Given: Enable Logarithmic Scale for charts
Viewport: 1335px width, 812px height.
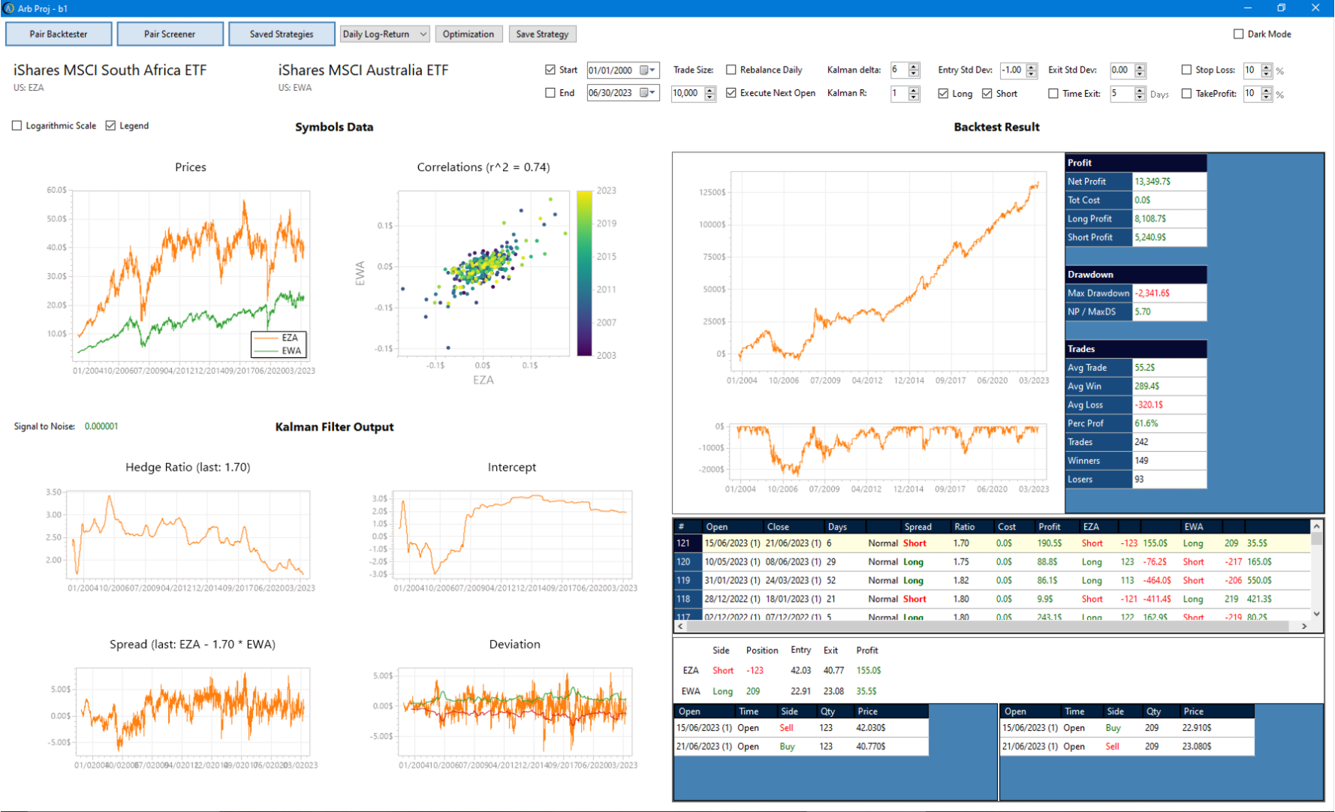Looking at the screenshot, I should coord(17,126).
